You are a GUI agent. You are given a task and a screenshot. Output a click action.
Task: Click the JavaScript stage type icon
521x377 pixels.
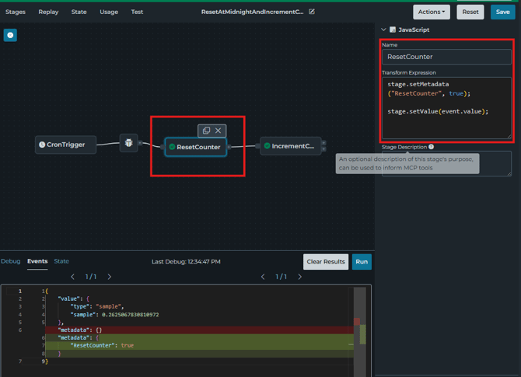(x=393, y=30)
